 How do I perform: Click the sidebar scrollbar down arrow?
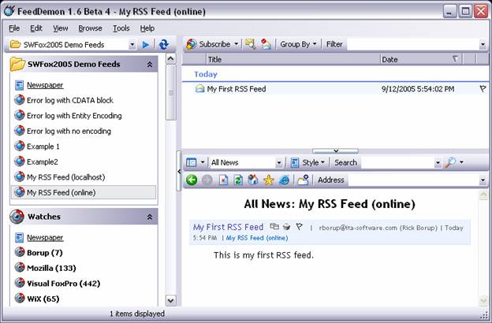pyautogui.click(x=170, y=300)
